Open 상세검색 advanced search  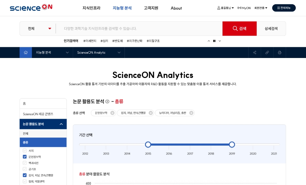(271, 29)
